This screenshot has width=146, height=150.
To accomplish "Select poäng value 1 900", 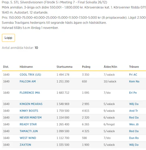I will pyautogui.click(x=86, y=145).
